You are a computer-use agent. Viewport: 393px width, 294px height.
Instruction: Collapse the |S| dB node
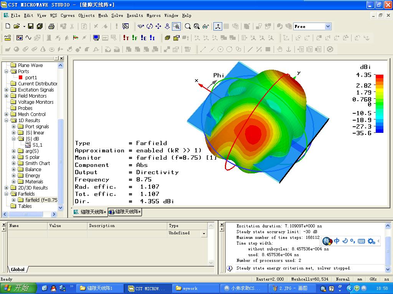tap(14, 139)
